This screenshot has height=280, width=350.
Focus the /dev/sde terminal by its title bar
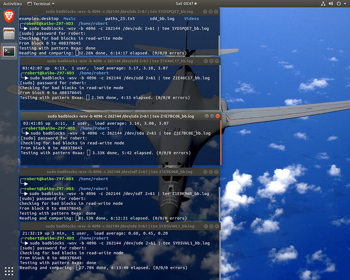click(120, 226)
